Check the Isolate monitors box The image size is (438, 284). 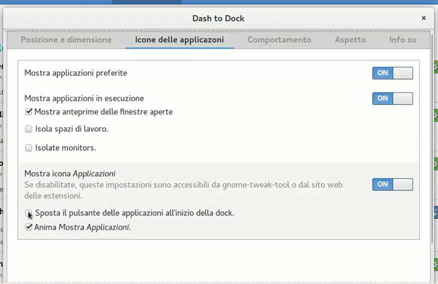pyautogui.click(x=29, y=148)
